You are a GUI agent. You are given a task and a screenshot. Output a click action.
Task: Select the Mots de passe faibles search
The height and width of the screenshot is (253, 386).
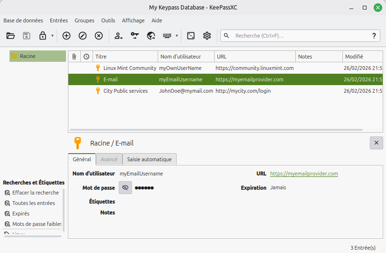pos(37,224)
